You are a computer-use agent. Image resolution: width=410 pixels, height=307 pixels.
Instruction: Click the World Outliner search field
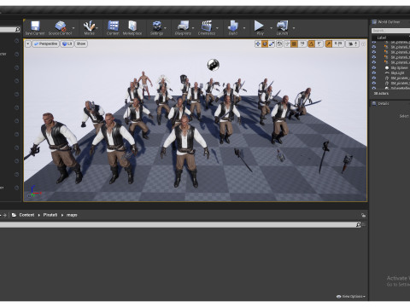[x=390, y=31]
